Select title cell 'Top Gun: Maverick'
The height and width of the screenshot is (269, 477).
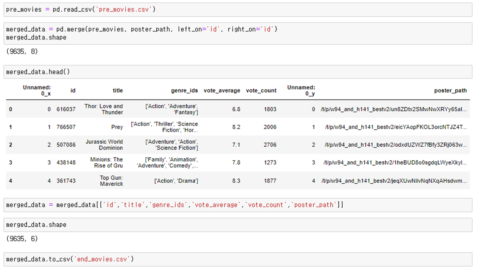[x=111, y=181]
